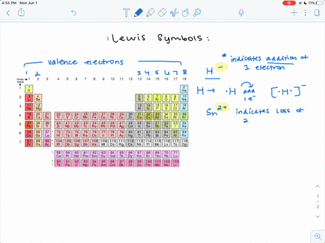Open the hand gesture tool

186,13
